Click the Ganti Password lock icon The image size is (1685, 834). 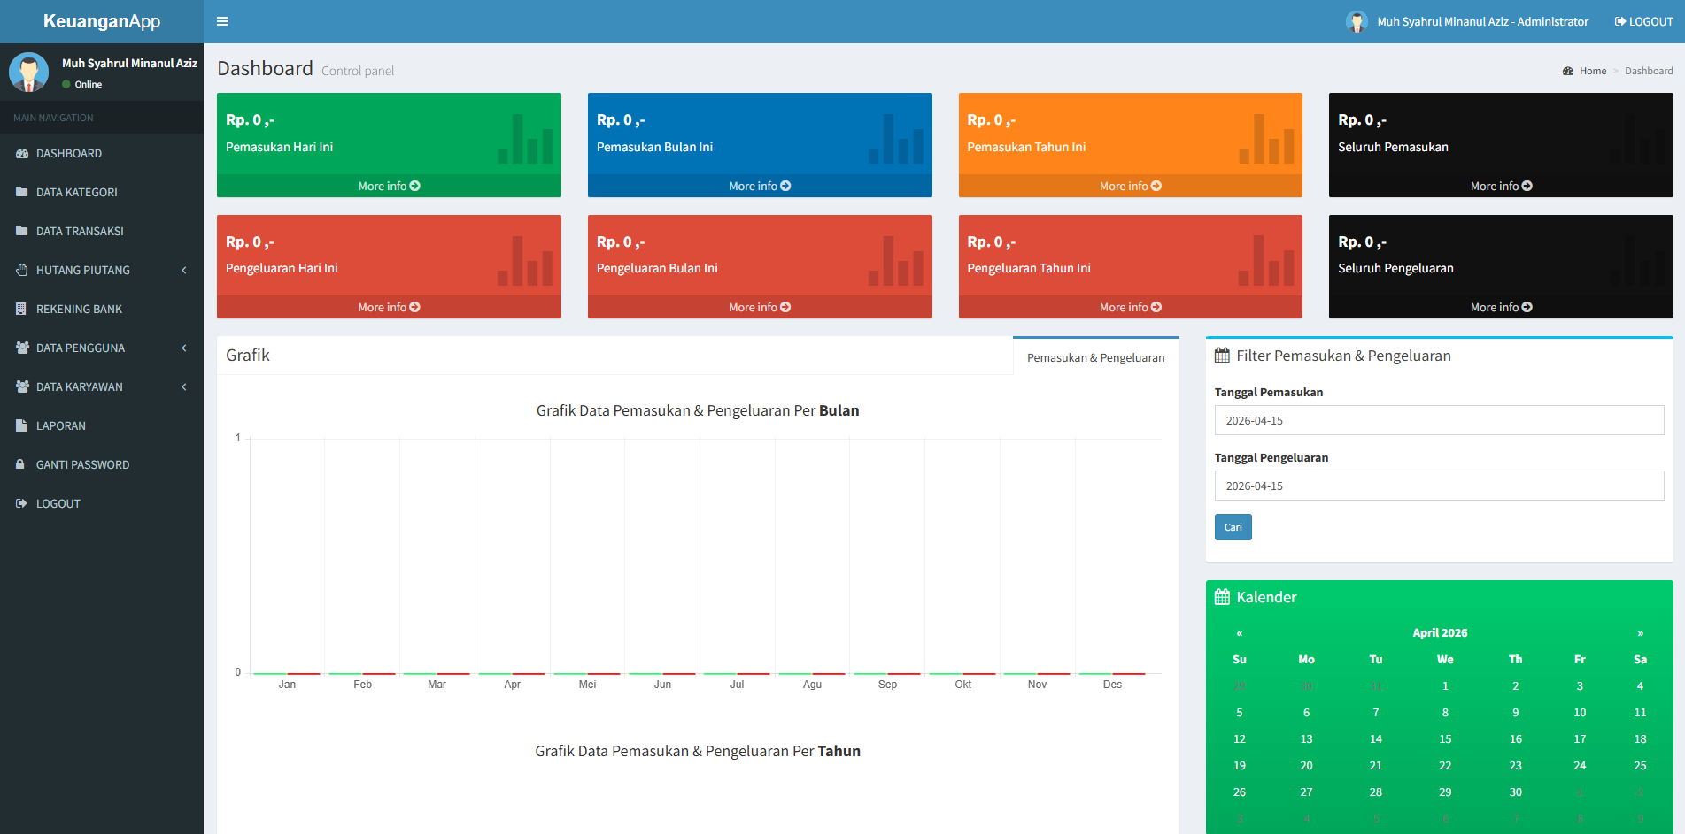[x=20, y=464]
